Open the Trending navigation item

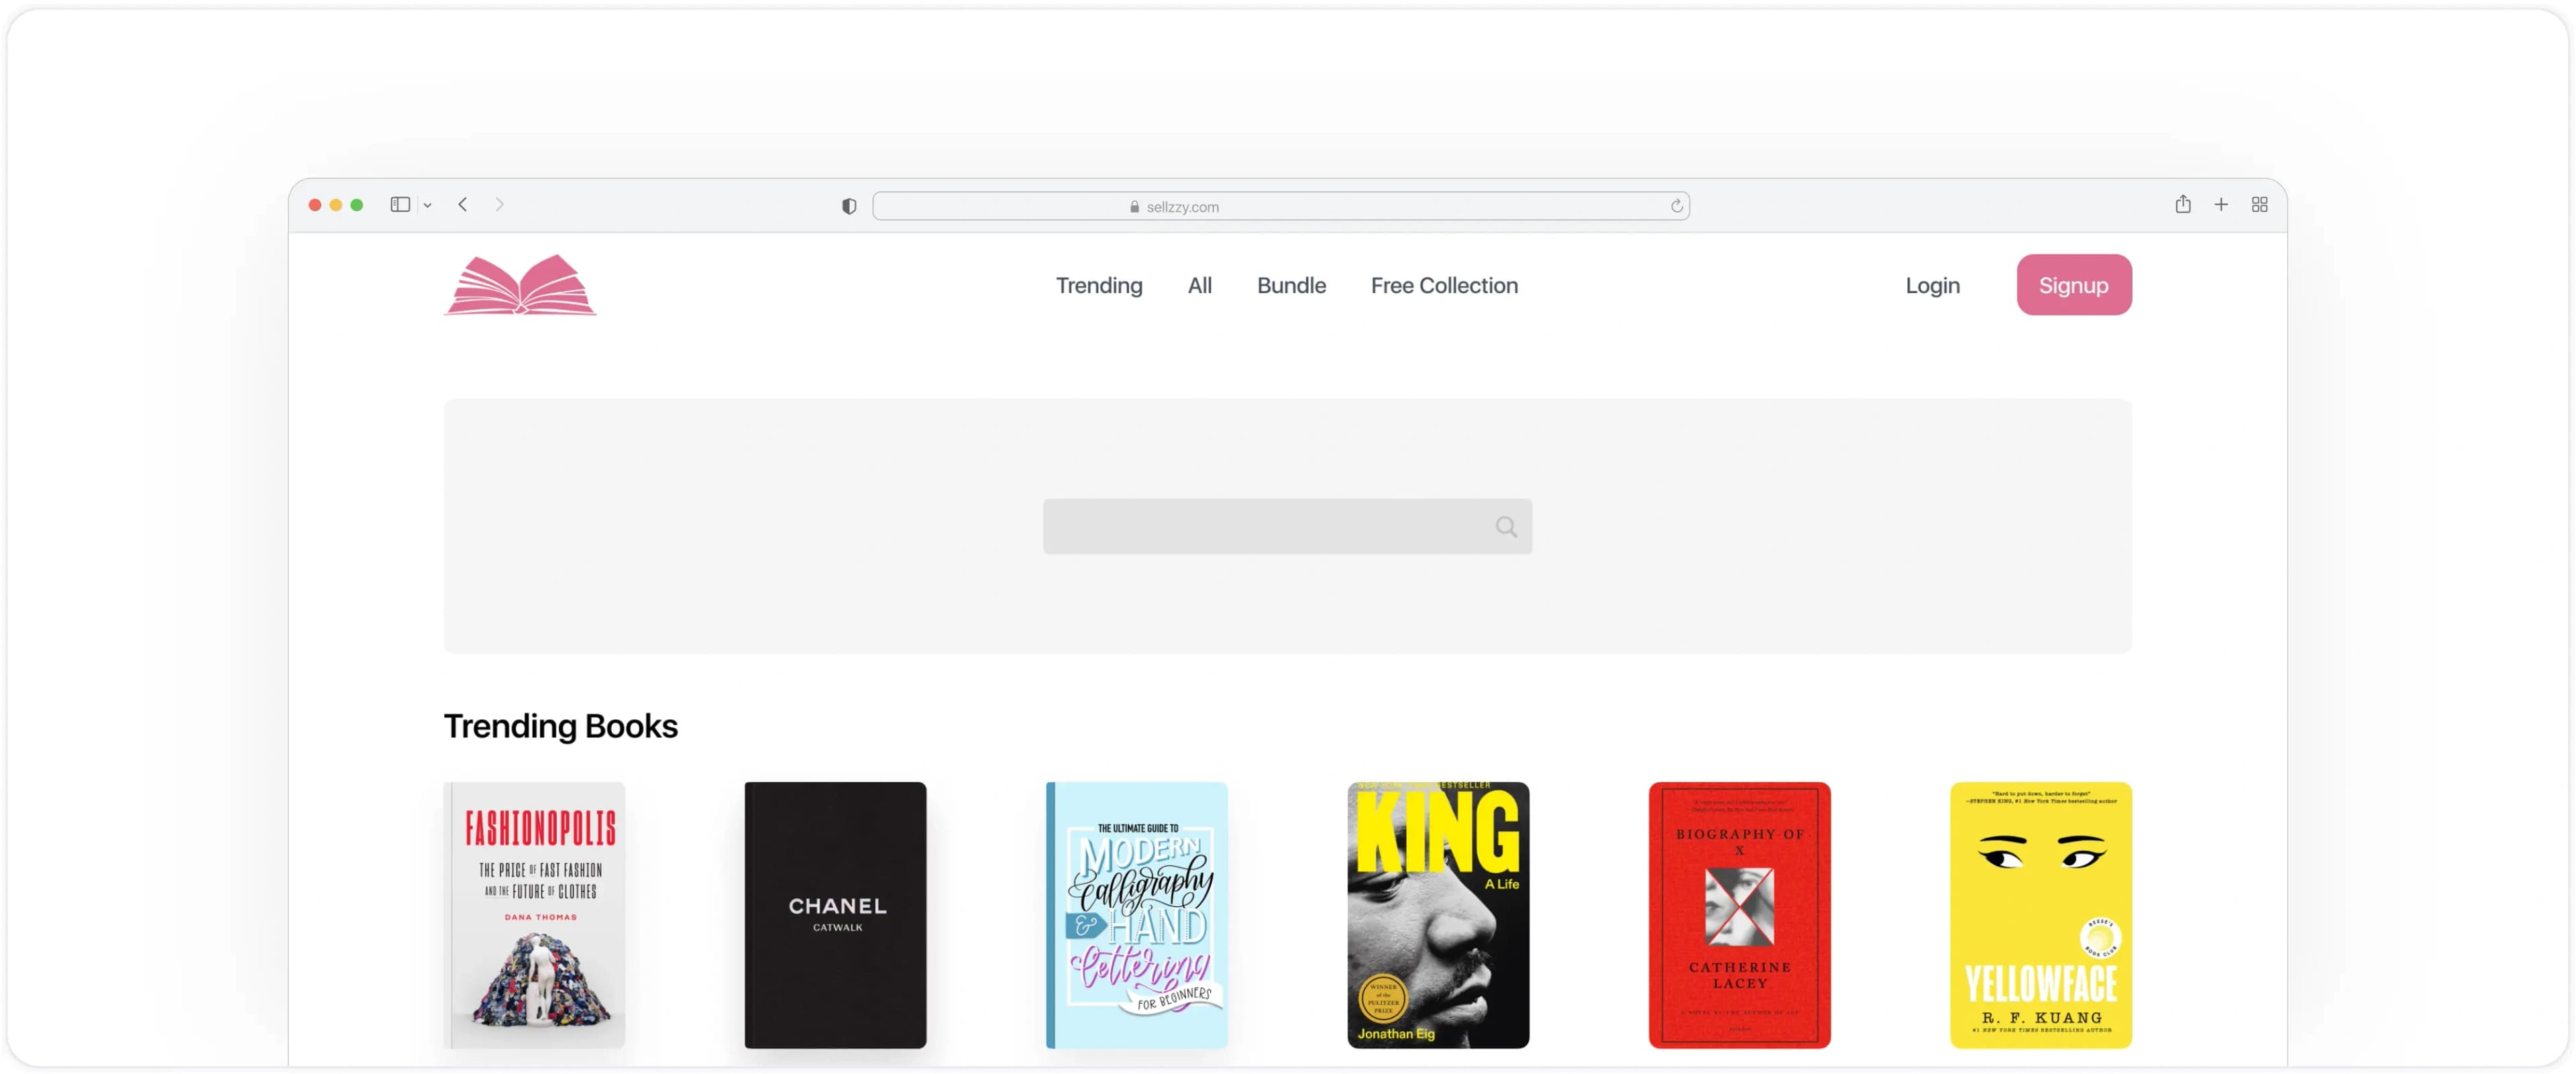point(1098,285)
